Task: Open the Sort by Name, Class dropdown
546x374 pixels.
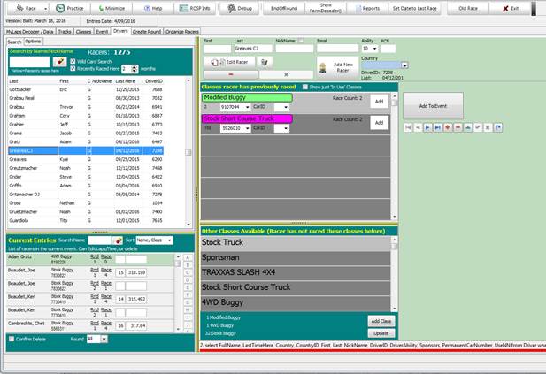Action: [154, 240]
